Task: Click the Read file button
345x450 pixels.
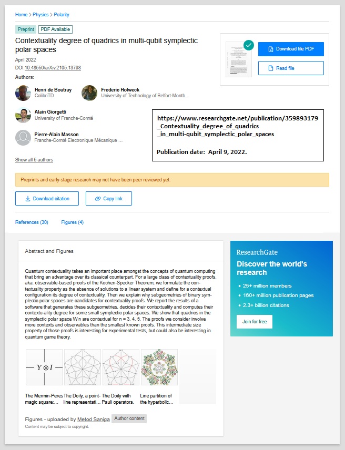Action: (x=291, y=68)
